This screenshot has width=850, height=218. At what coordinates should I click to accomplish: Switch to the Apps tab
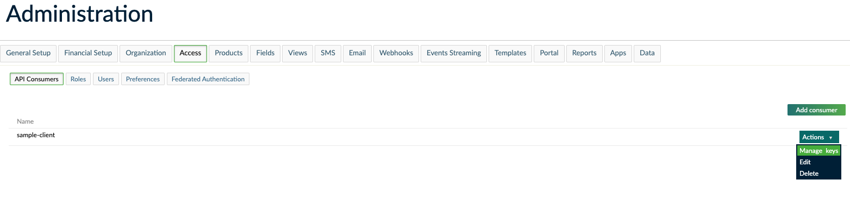[618, 53]
